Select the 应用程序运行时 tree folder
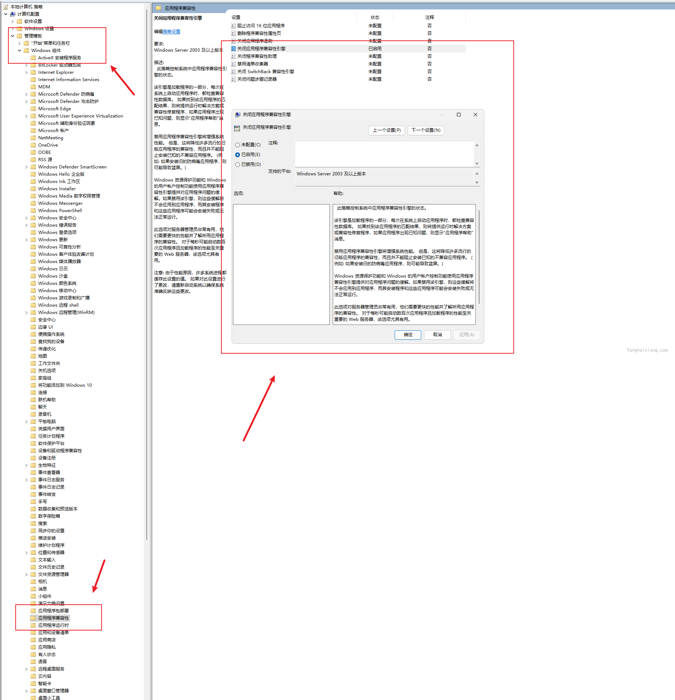This screenshot has width=675, height=700. pyautogui.click(x=54, y=625)
